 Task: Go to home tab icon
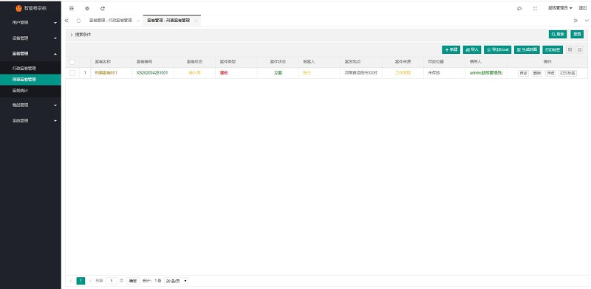[x=78, y=21]
